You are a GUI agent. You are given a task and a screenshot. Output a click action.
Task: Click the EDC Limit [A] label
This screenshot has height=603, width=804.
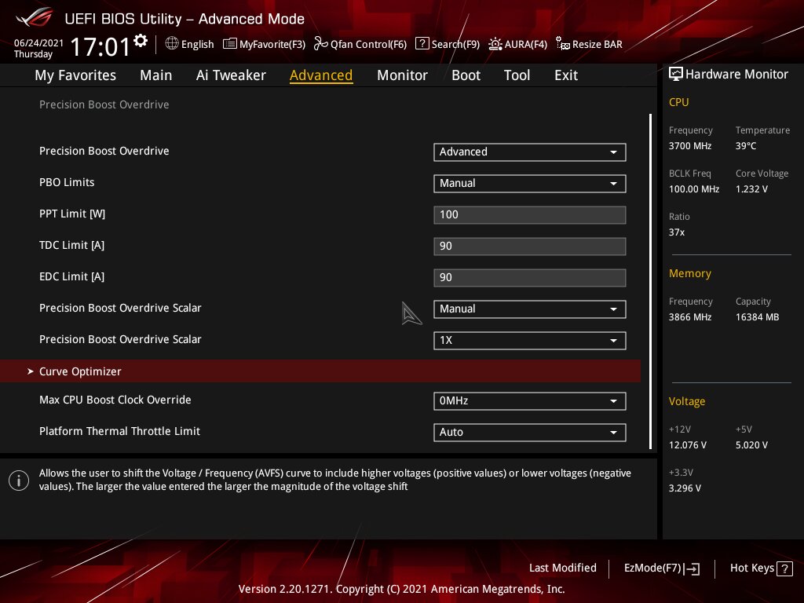pos(71,276)
